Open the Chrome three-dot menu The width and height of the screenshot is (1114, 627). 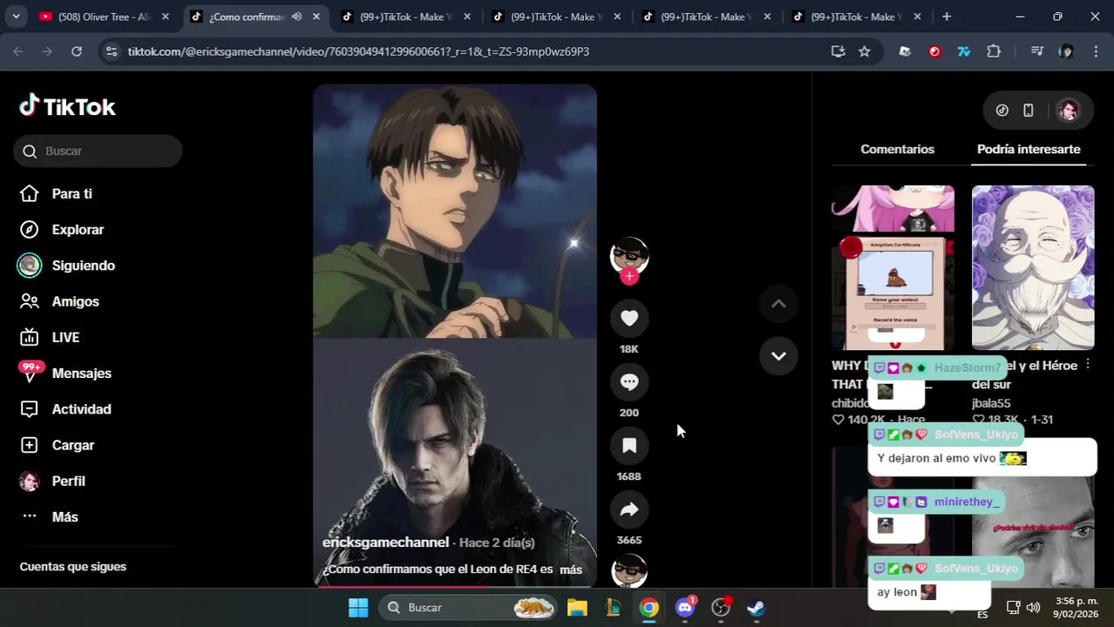point(1096,51)
